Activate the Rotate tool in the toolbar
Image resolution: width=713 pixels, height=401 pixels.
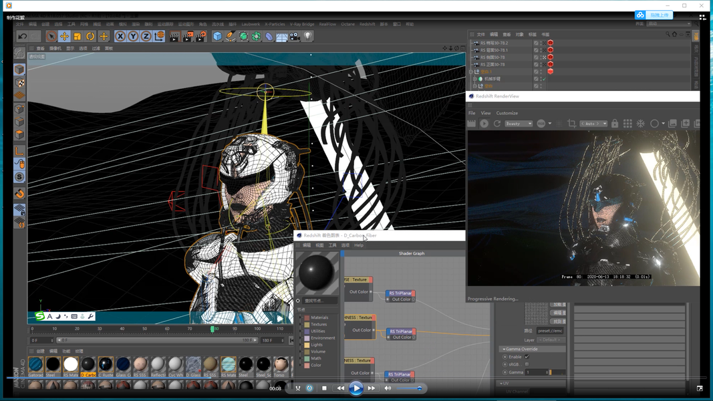(90, 36)
